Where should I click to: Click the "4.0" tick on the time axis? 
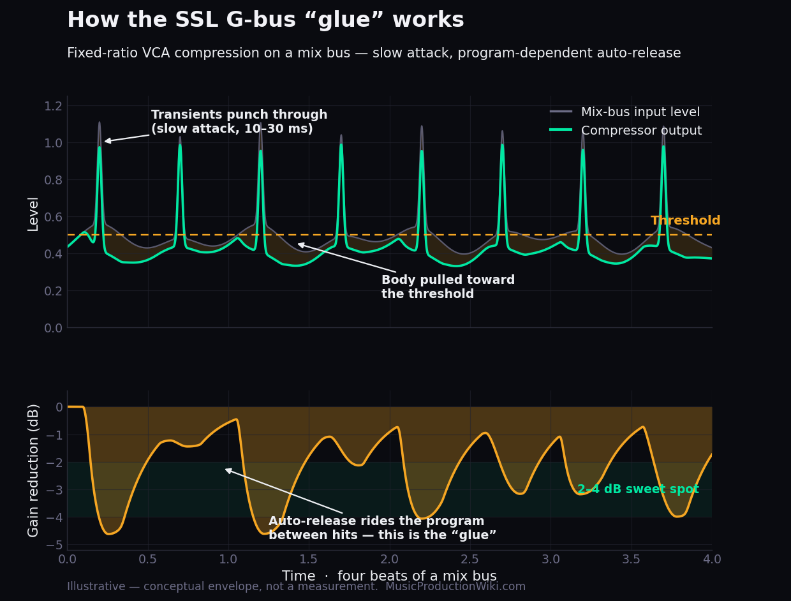tap(712, 560)
